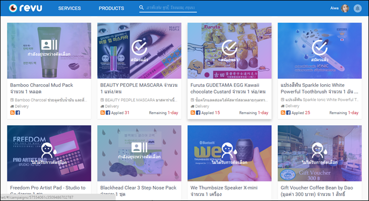Viewport: 369px width, 201px height.
Task: Open Bamboo Charcoal Mud Pack title link
Action: pos(42,88)
